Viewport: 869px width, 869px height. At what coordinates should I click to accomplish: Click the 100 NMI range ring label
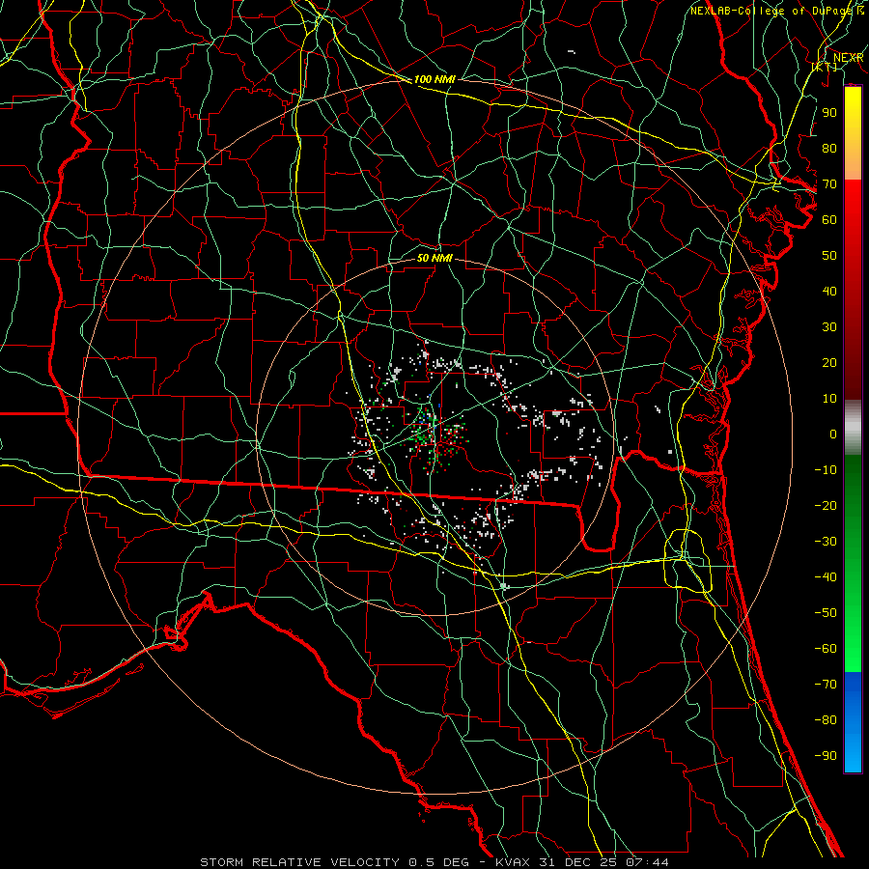(x=434, y=79)
